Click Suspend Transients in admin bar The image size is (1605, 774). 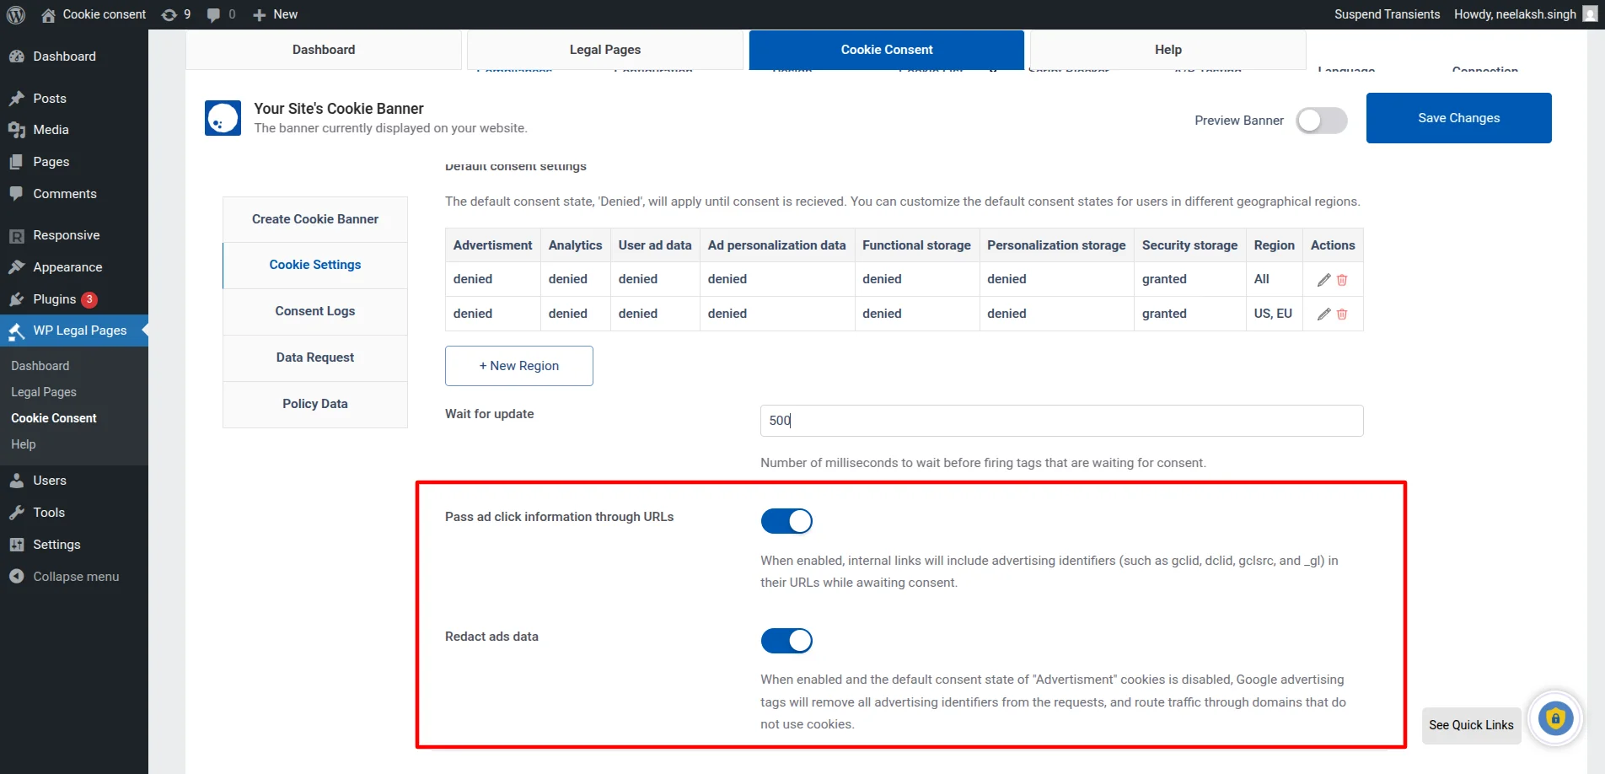coord(1388,14)
